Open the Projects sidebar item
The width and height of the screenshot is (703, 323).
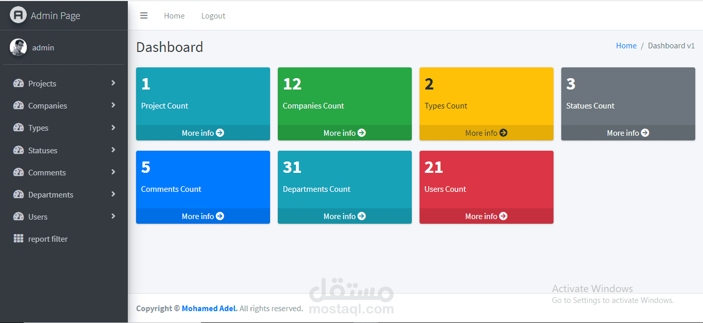click(x=64, y=83)
